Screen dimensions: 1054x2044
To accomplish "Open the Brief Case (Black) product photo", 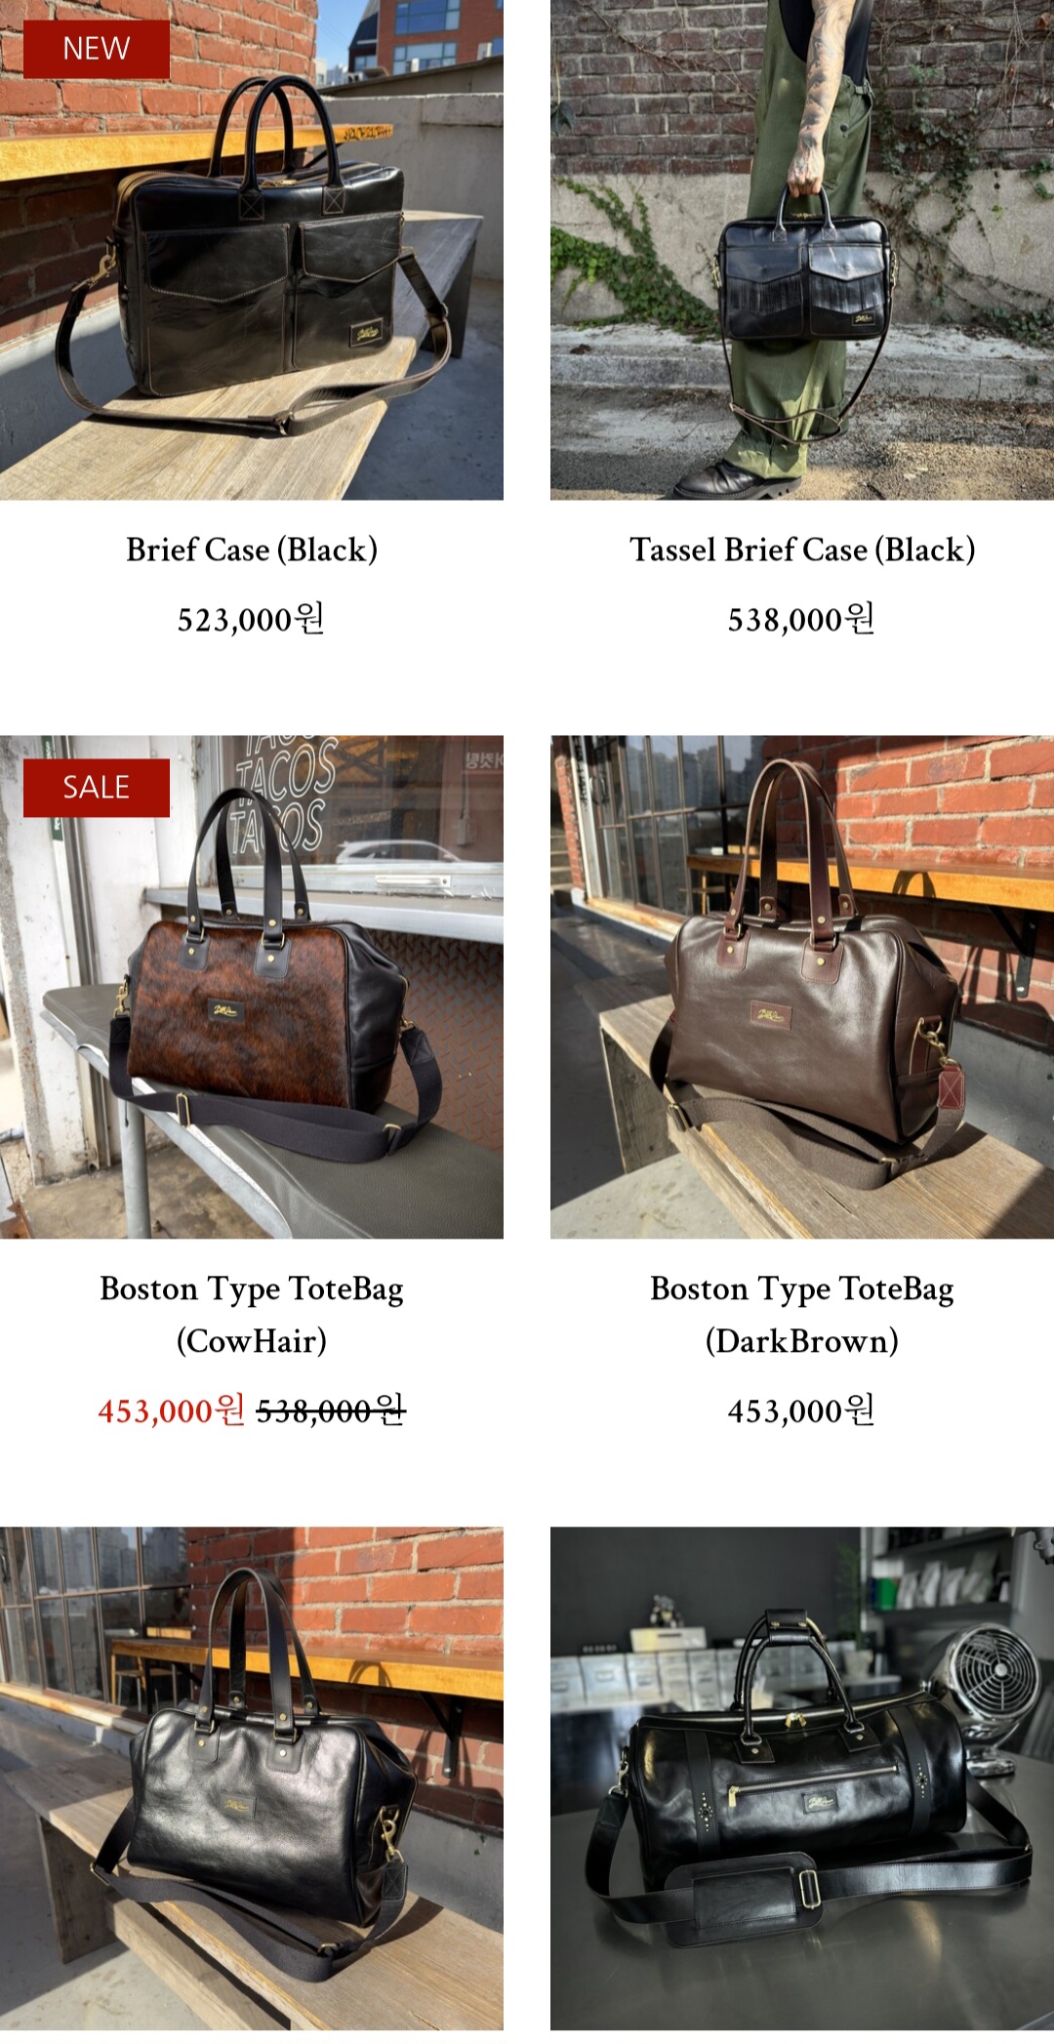I will 252,250.
